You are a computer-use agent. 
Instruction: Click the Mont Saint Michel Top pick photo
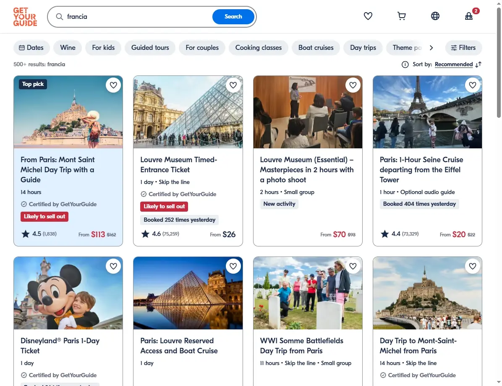(x=68, y=112)
